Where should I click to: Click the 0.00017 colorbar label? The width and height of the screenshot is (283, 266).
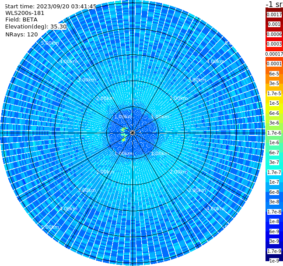(x=274, y=54)
